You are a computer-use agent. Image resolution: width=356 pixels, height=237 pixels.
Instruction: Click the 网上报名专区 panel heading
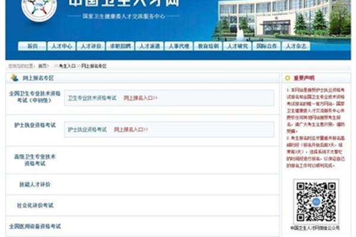coord(38,78)
